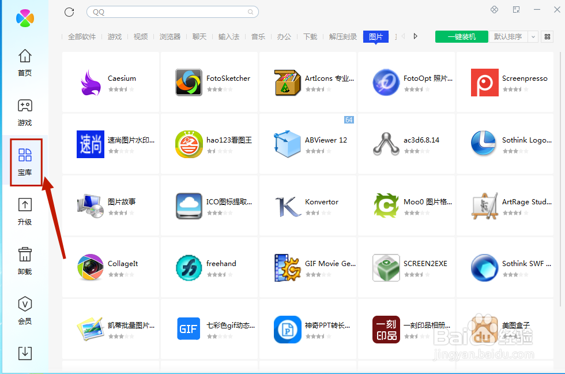Open the 会员 member section
This screenshot has height=374, width=565.
(x=25, y=311)
